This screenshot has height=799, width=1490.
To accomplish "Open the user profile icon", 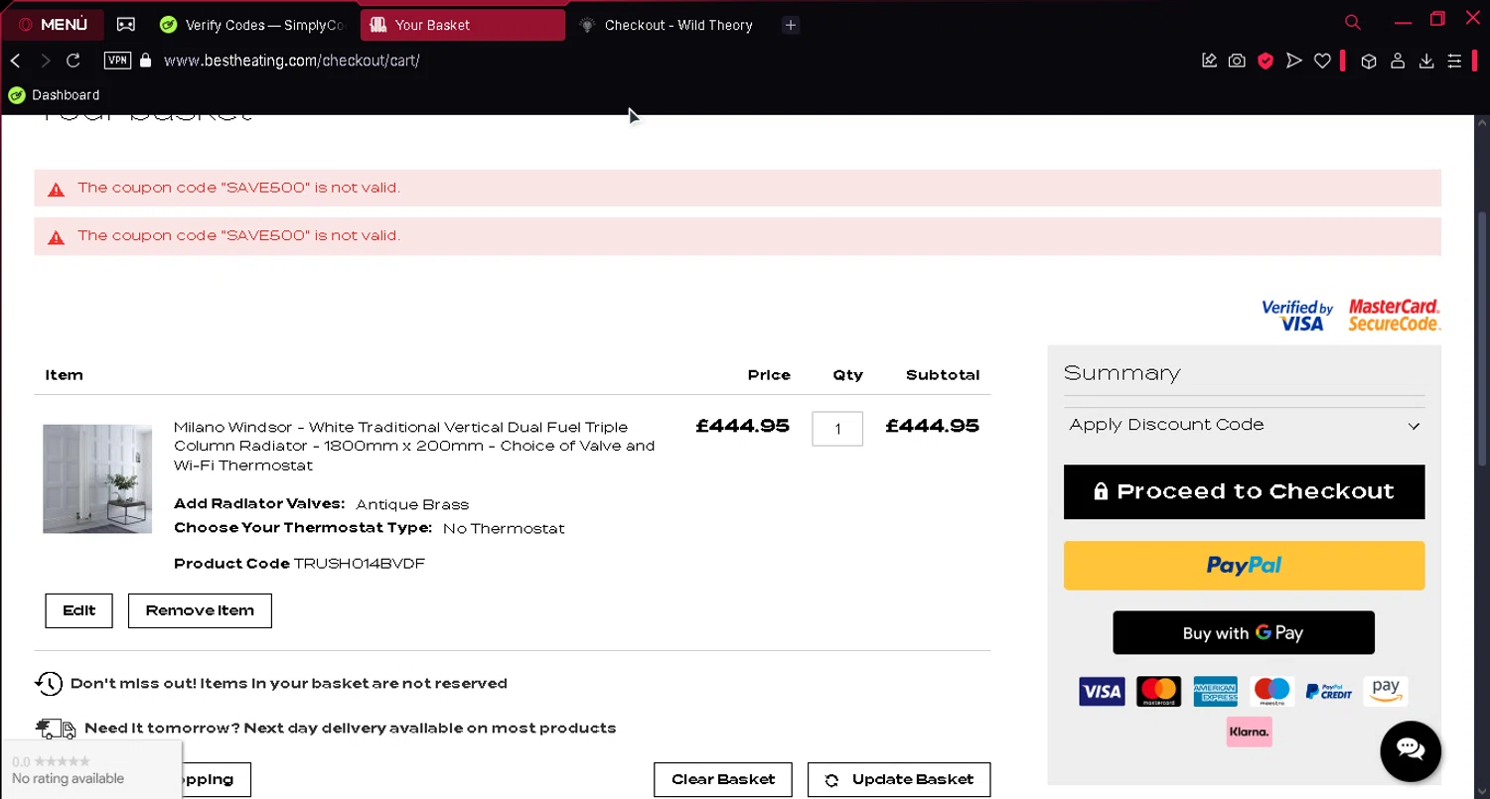I will (1398, 61).
